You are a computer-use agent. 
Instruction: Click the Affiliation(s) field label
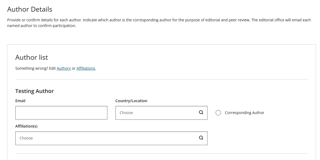point(26,126)
